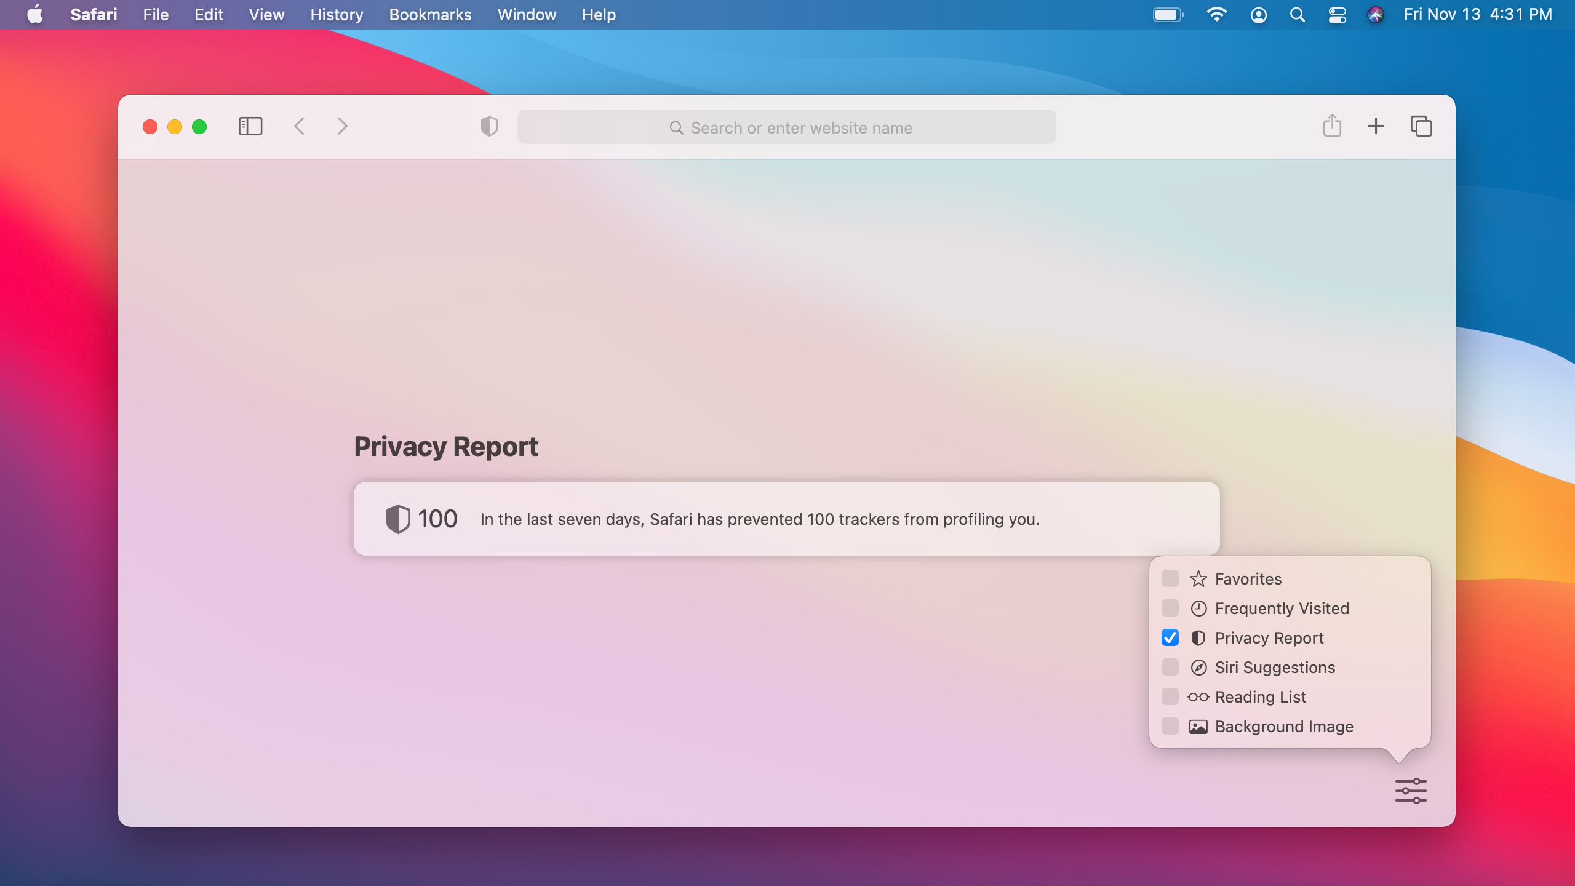Click the Privacy Report shield icon in popover
This screenshot has height=886, width=1575.
(1198, 638)
